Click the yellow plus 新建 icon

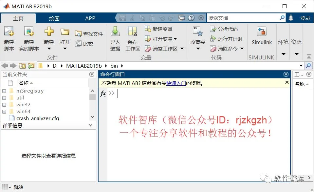coord(49,31)
